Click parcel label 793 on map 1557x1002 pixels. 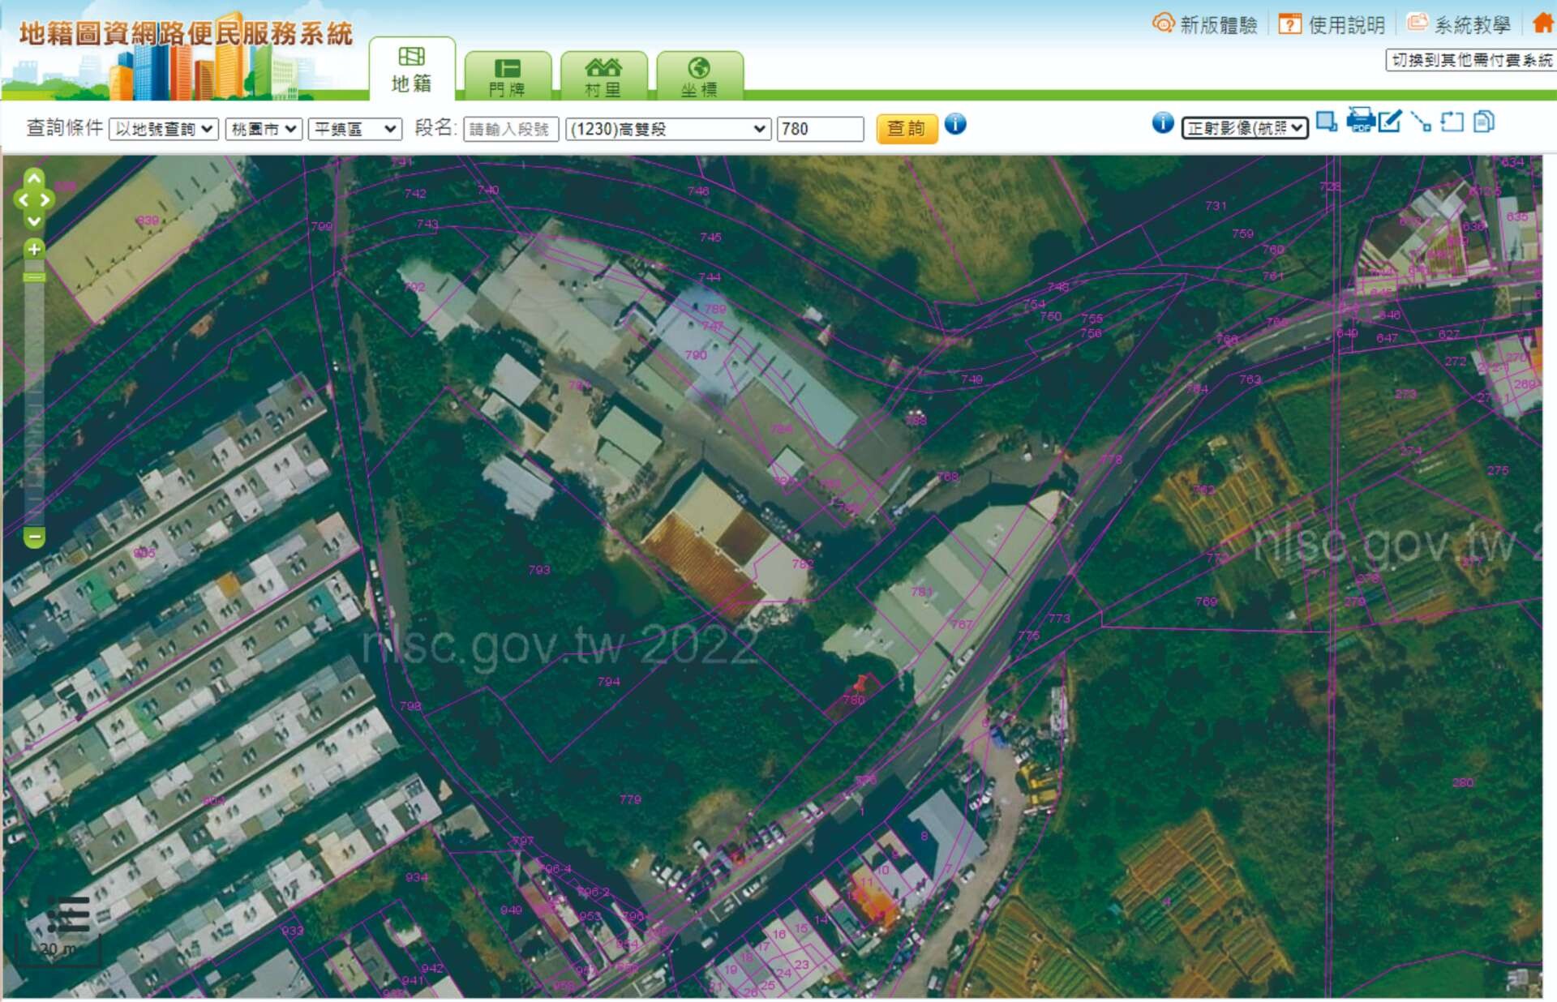(x=539, y=570)
